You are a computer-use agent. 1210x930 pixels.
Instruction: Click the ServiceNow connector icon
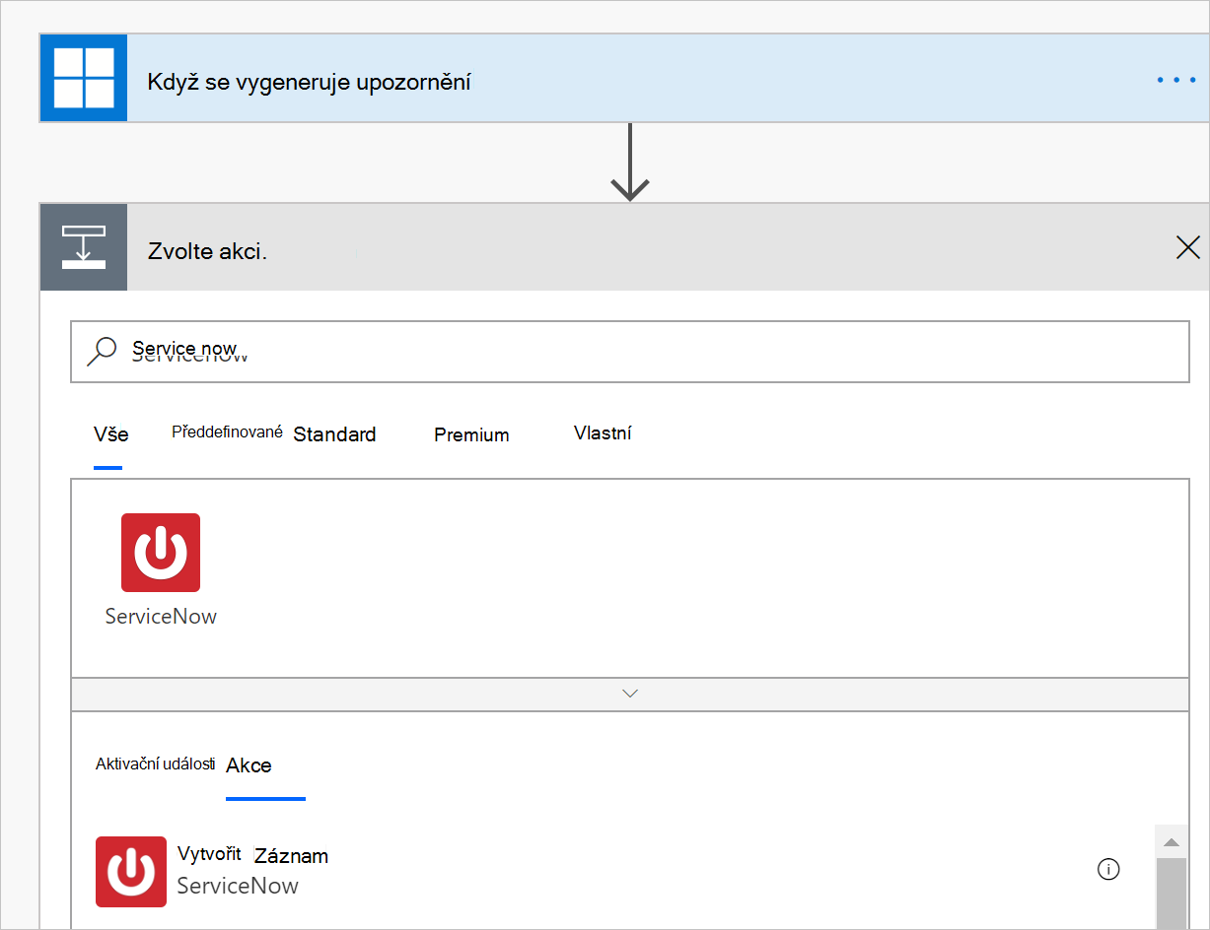(160, 553)
